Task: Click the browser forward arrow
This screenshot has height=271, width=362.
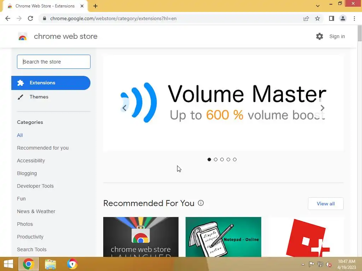Action: click(19, 18)
